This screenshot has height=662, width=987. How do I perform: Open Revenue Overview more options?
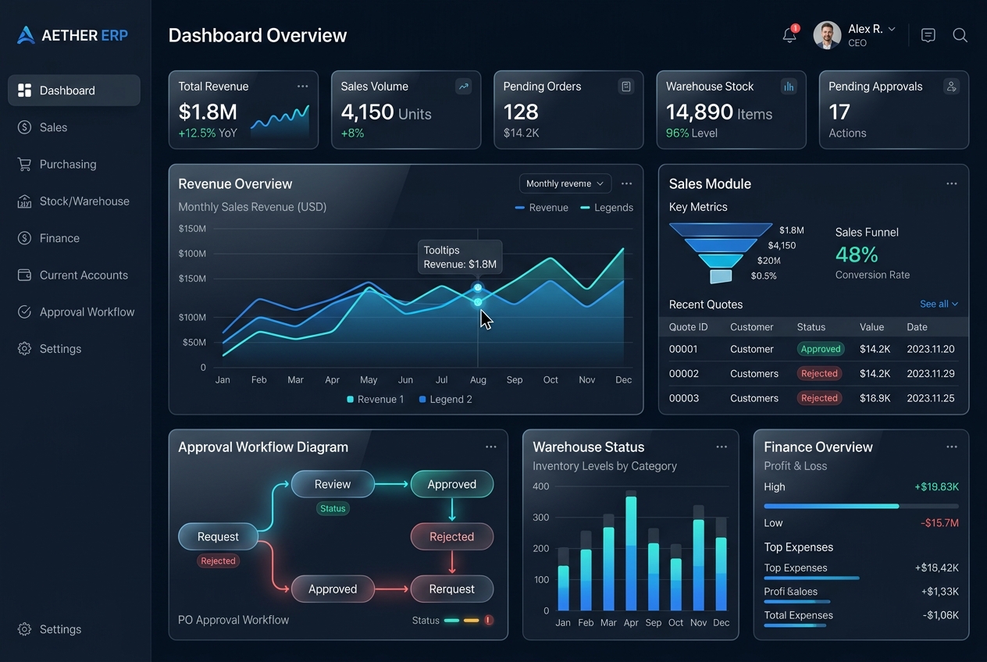point(626,183)
